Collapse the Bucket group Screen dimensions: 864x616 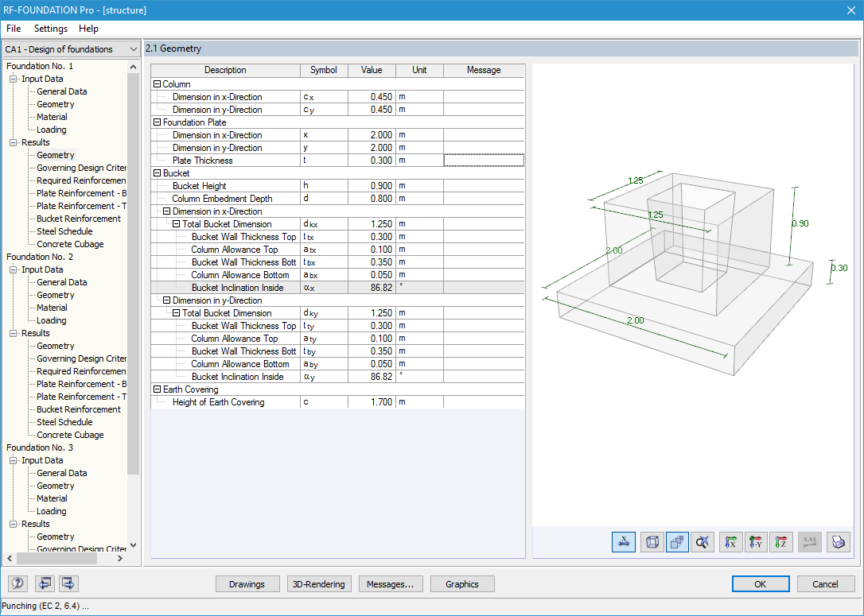point(157,172)
